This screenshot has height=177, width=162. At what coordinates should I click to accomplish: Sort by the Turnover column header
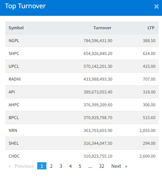tap(102, 28)
